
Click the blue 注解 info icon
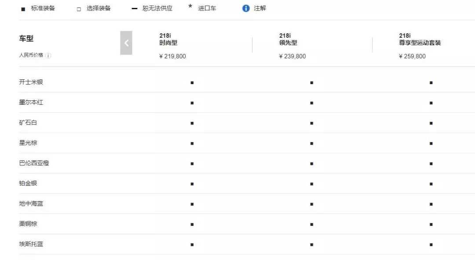tap(246, 8)
